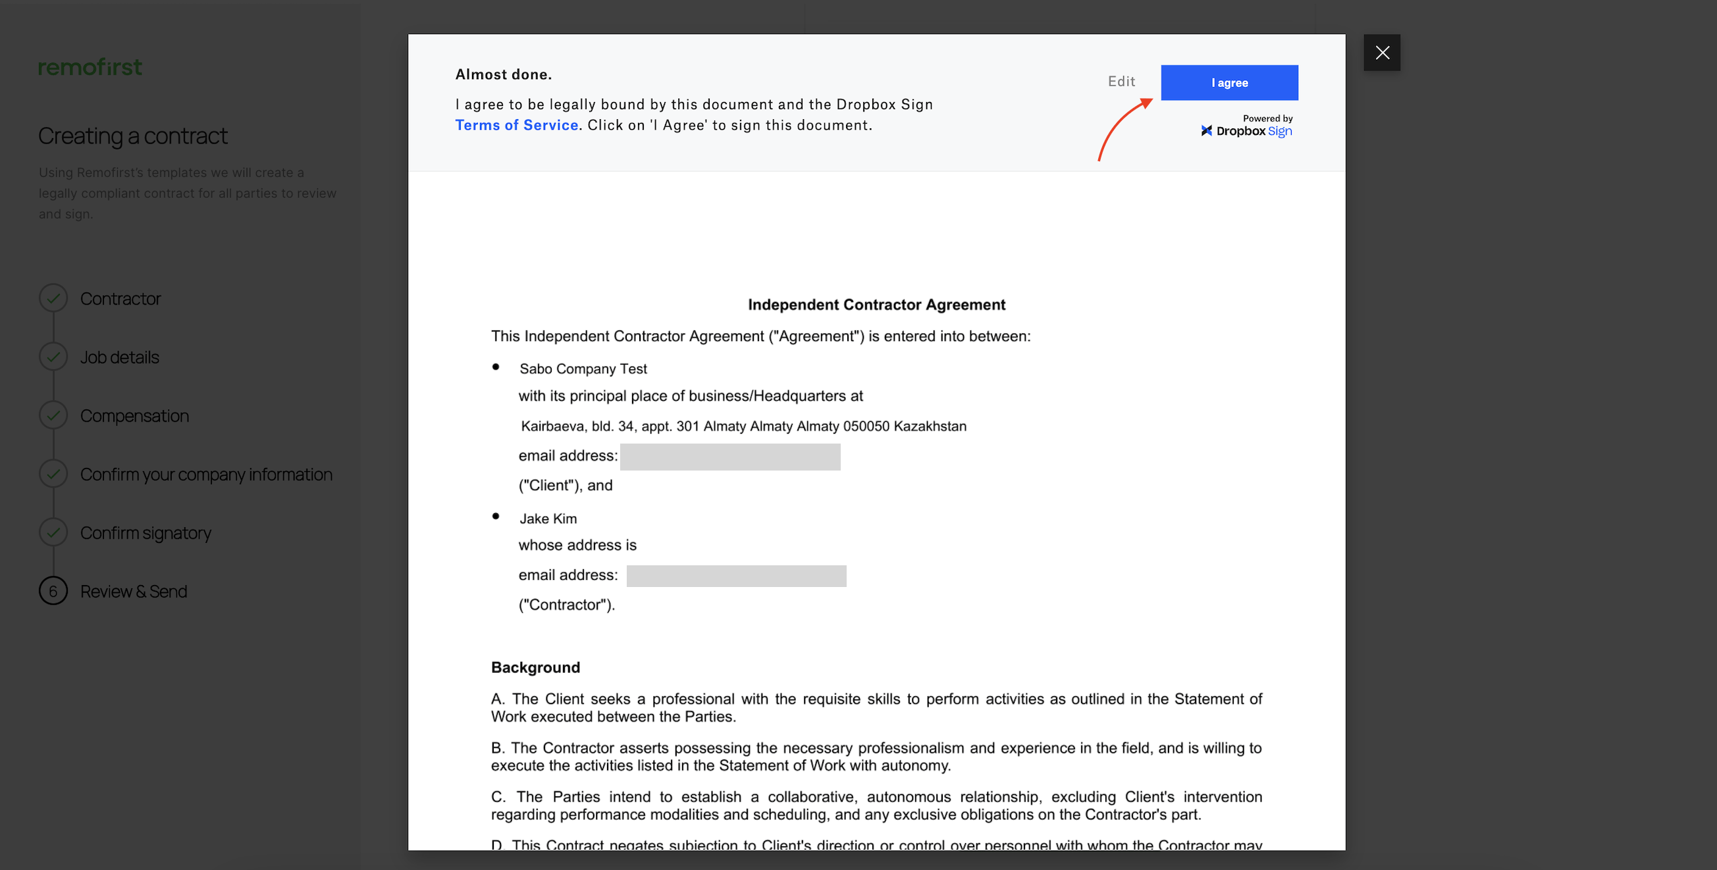1717x870 pixels.
Task: Click paragraph A about the Client seeking a professional
Action: (876, 707)
